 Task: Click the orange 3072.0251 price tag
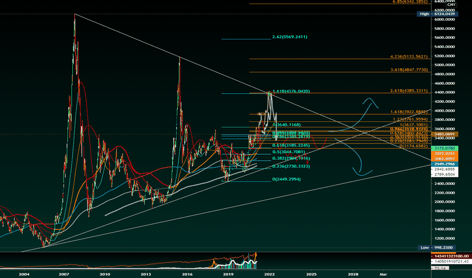coord(445,154)
